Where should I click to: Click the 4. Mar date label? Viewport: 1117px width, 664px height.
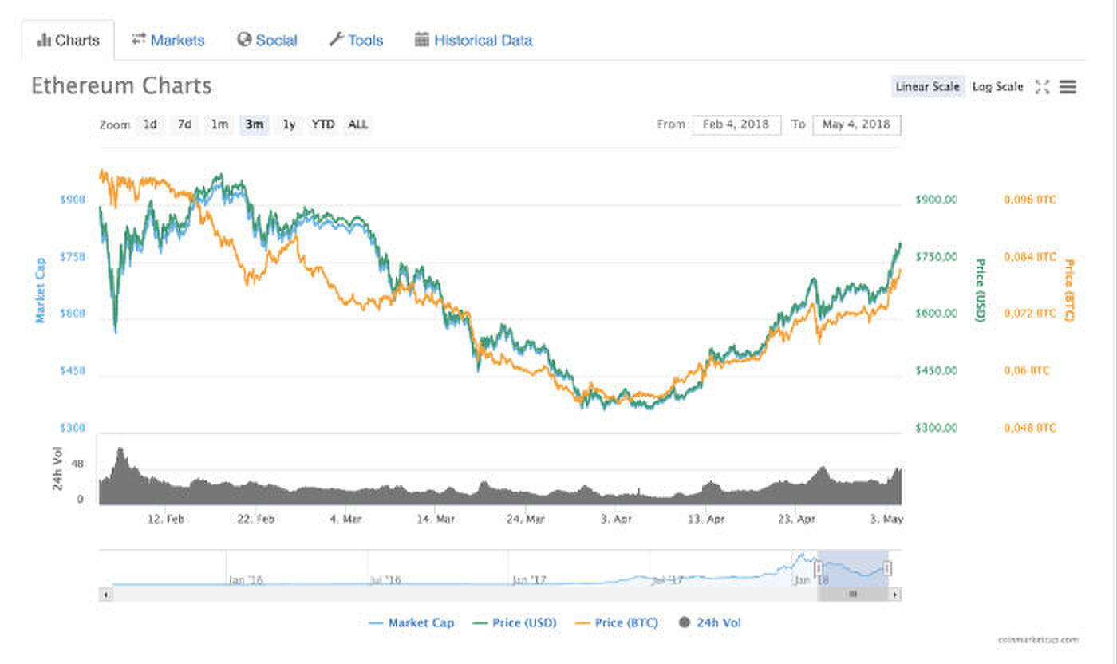pos(345,519)
